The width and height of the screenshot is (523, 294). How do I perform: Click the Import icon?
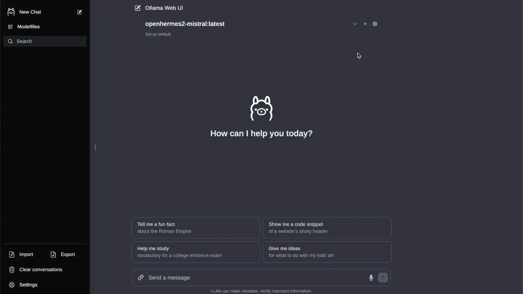pyautogui.click(x=11, y=254)
